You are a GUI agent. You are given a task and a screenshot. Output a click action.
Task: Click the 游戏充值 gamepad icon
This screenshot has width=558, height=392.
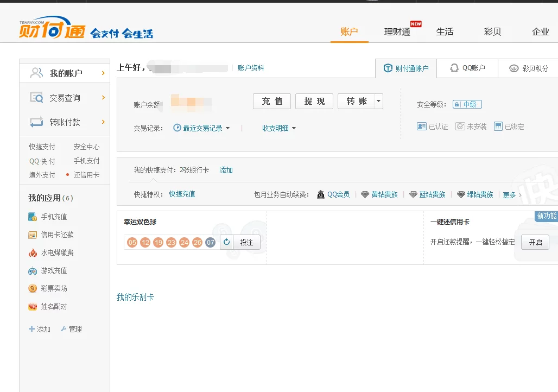point(33,271)
